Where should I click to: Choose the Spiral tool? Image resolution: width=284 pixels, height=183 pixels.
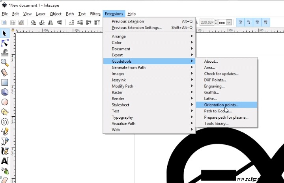pyautogui.click(x=5, y=121)
